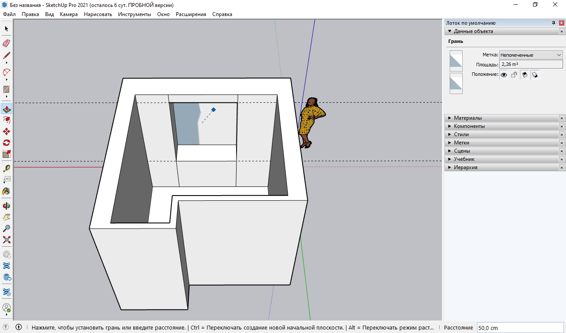Select the Tape Measure tool
Screen dimensions: 566x333
click(7, 168)
